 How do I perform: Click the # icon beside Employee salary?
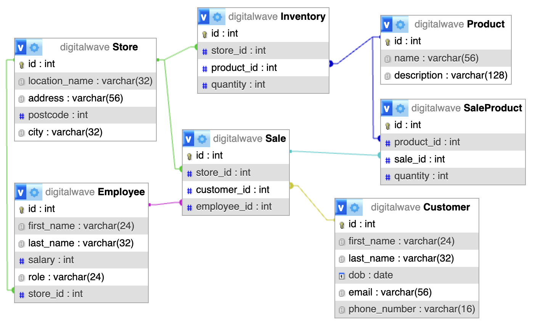[x=21, y=260]
